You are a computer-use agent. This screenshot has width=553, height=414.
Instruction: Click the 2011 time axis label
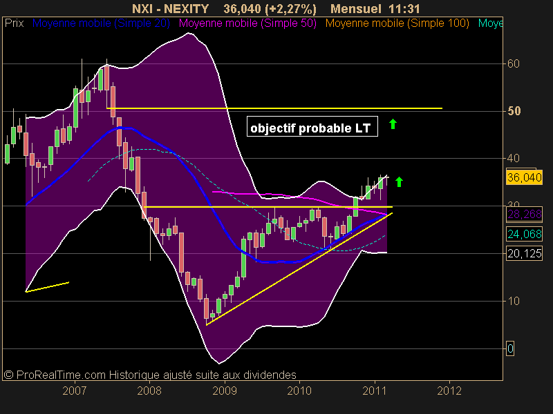375,391
